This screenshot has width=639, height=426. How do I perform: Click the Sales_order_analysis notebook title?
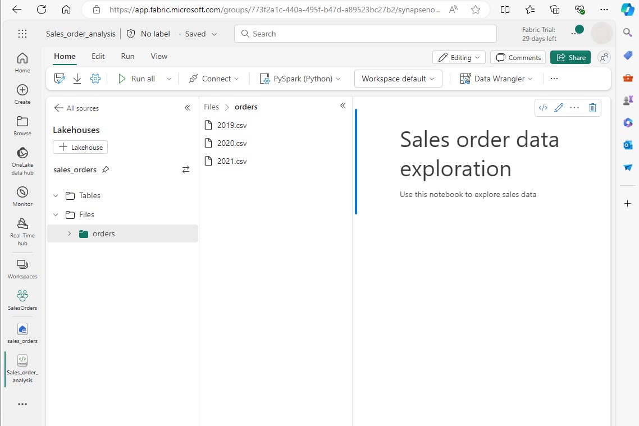[x=81, y=34]
